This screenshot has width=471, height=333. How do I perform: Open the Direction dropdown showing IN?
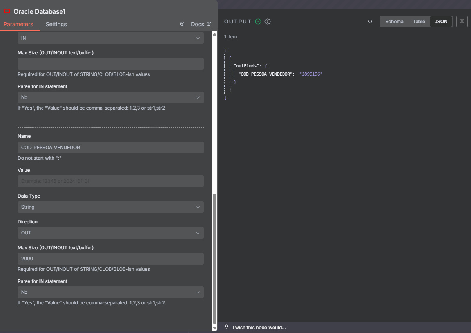pyautogui.click(x=111, y=38)
